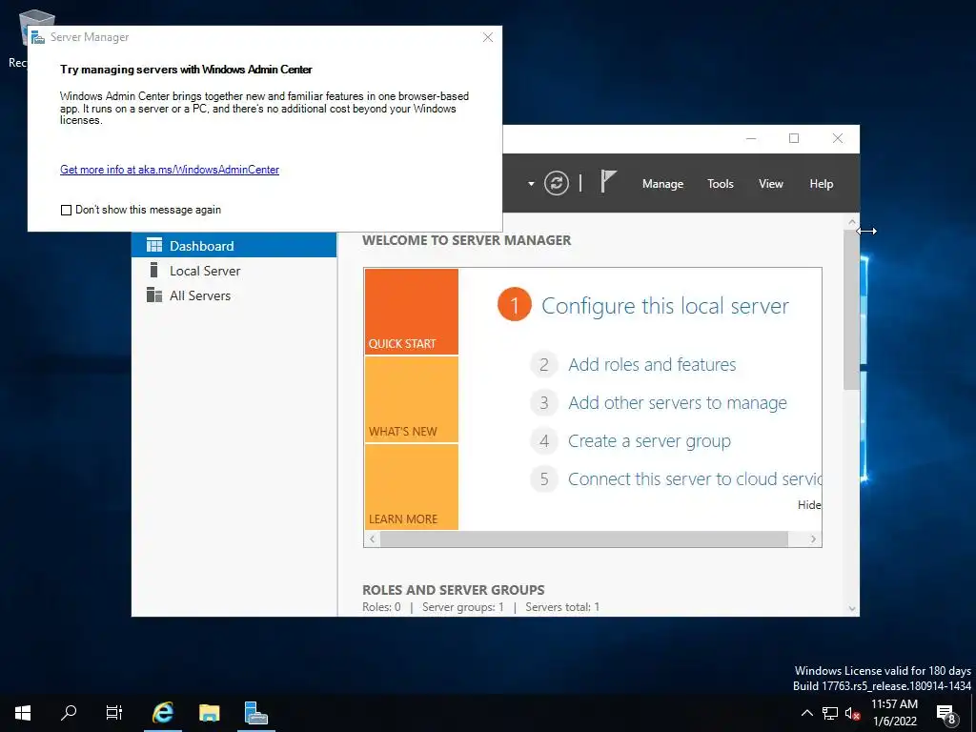Click the number 3 step circle
This screenshot has height=732, width=976.
click(x=544, y=403)
